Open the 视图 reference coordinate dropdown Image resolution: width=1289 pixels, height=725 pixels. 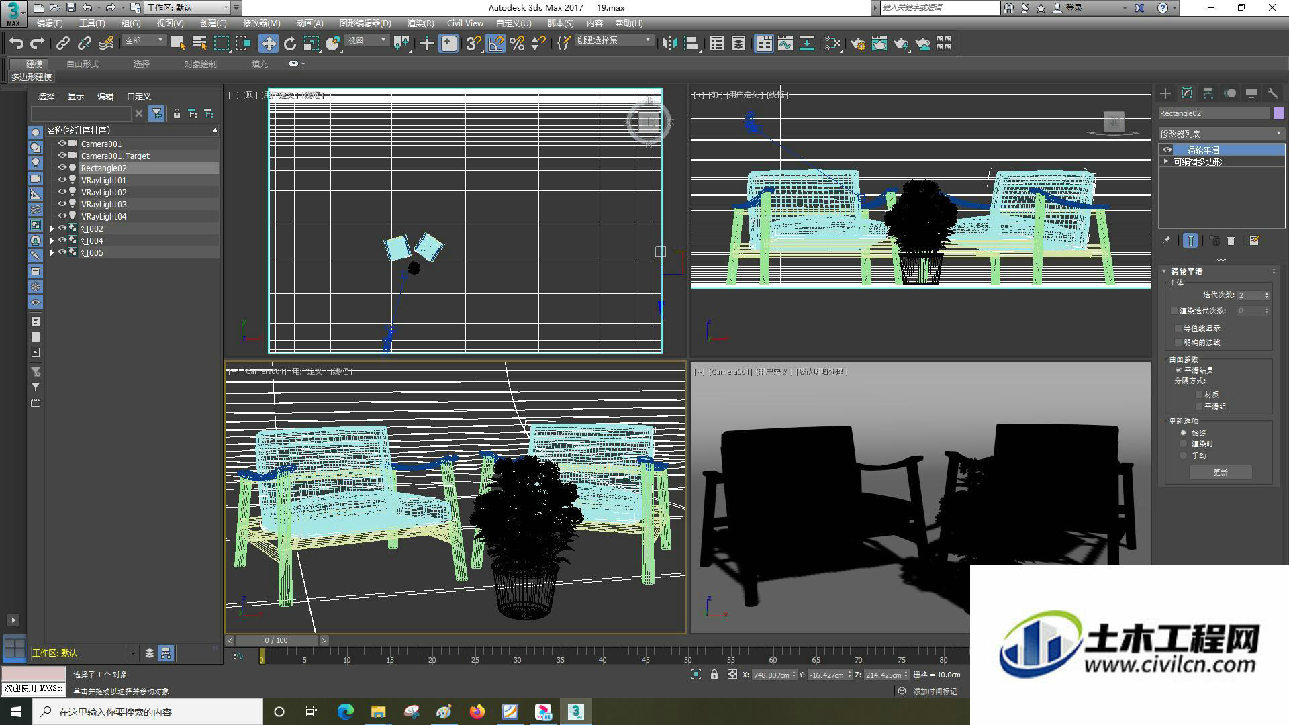pyautogui.click(x=367, y=40)
